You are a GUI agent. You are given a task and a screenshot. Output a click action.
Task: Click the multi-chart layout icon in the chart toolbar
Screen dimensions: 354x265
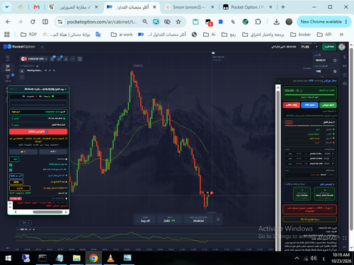tap(80, 59)
